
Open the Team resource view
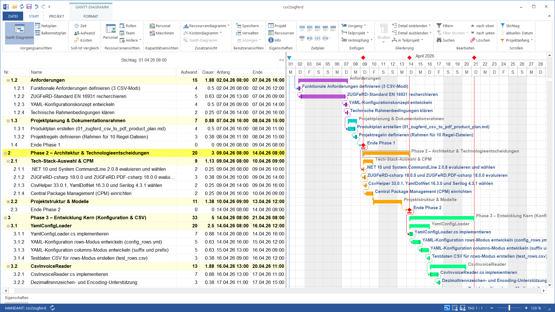(x=127, y=33)
